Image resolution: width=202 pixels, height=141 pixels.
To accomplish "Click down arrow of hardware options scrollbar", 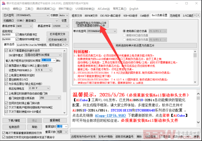I will pyautogui.click(x=65, y=113).
